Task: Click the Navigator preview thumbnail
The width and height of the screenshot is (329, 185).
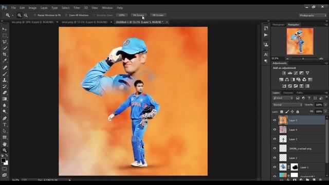Action: 300,41
